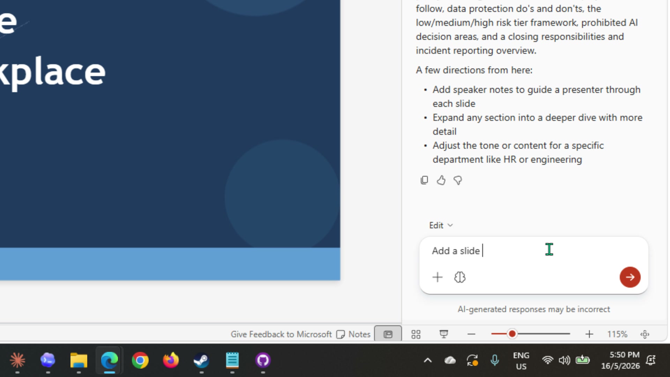Viewport: 670px width, 377px height.
Task: Show hidden system tray icons
Action: pos(428,360)
